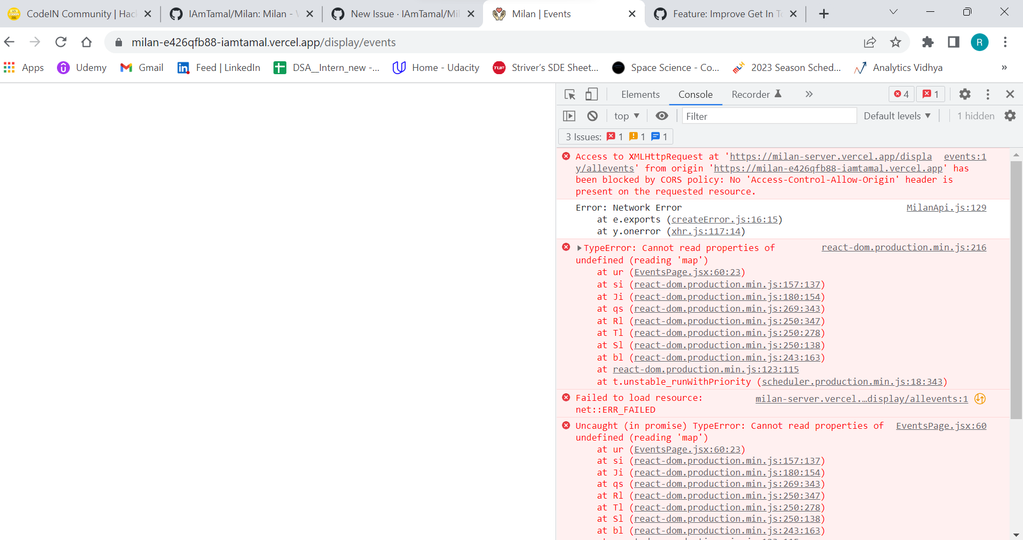Open the MilanApi.js:129 source link

(x=946, y=208)
